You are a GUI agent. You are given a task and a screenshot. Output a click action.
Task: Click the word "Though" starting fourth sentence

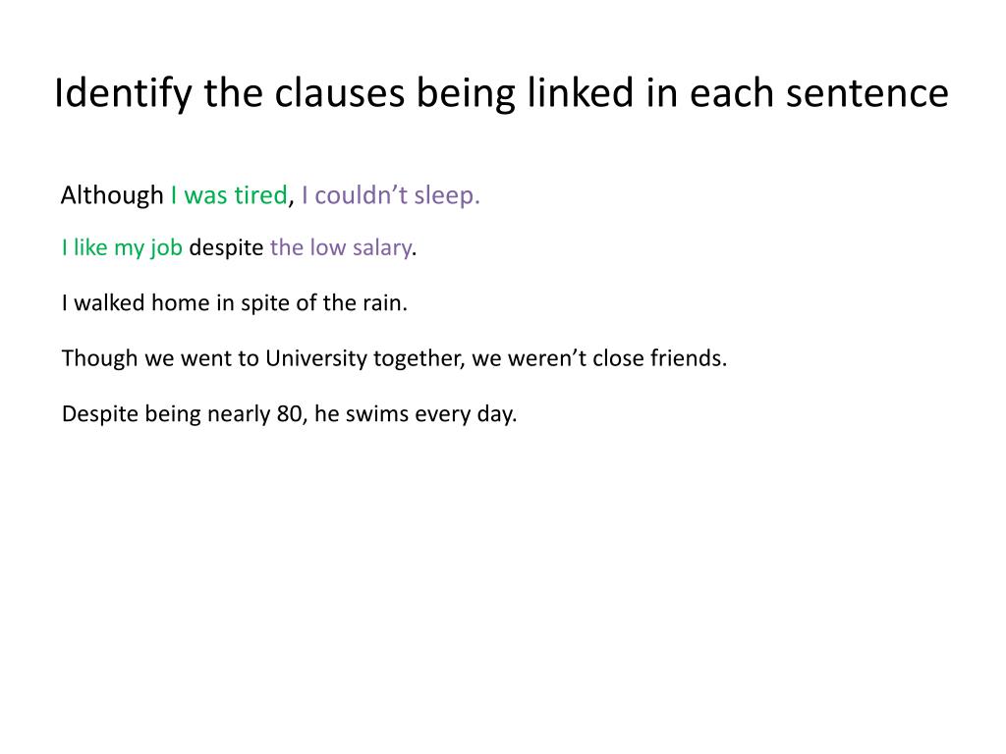[x=99, y=358]
